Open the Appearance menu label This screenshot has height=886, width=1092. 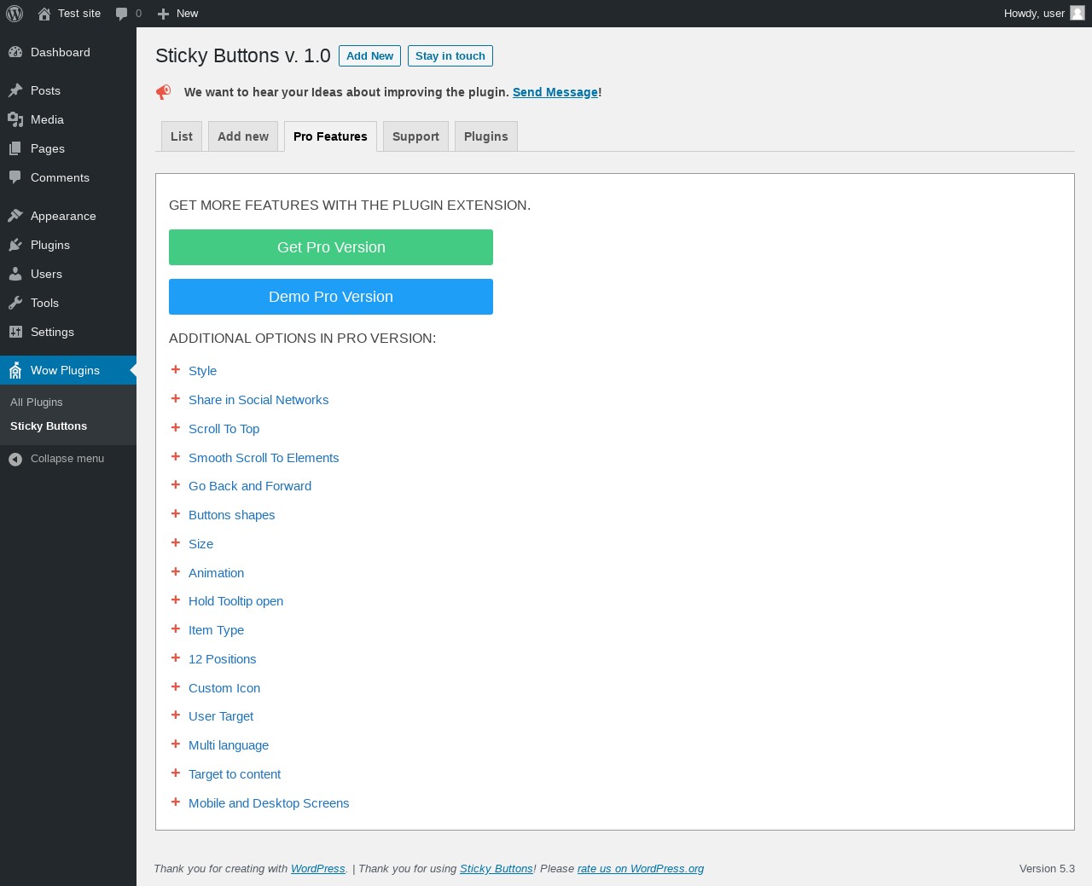coord(63,216)
